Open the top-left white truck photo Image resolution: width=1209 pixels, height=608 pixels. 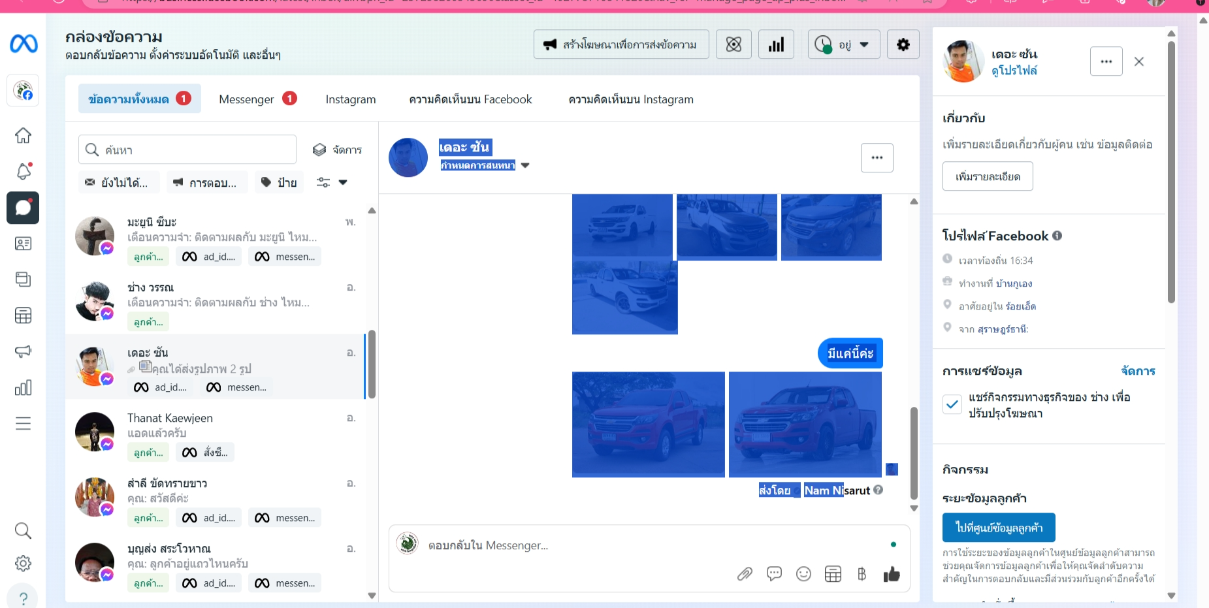click(x=622, y=227)
